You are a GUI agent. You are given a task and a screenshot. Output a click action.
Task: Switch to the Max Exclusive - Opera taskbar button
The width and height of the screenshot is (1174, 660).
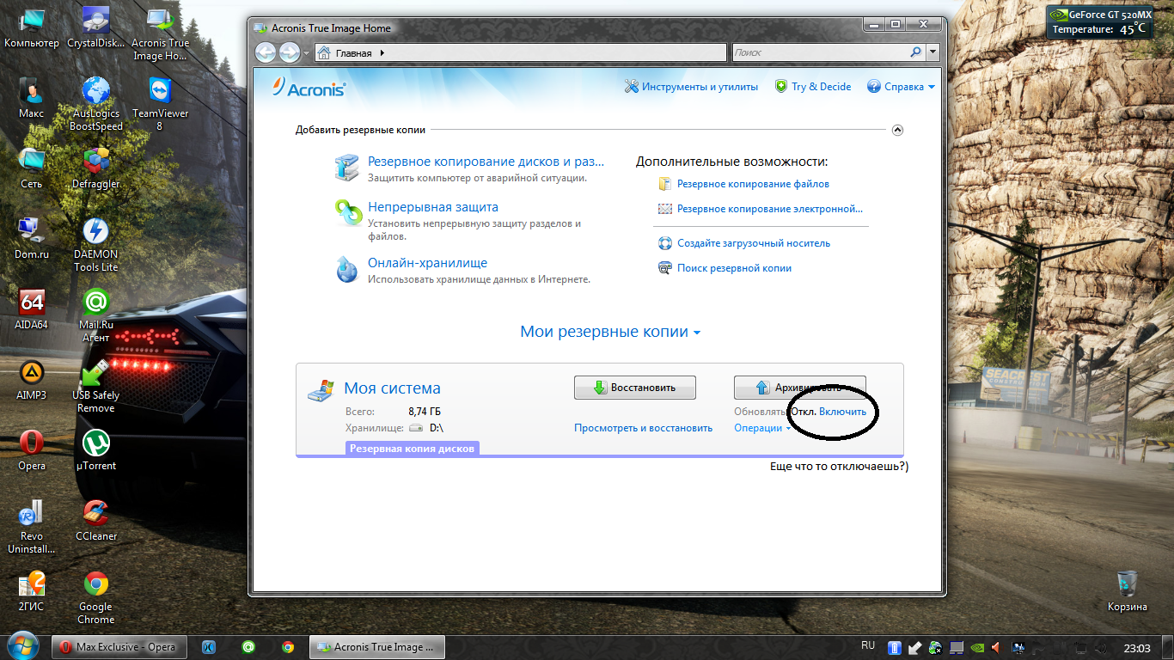(118, 647)
